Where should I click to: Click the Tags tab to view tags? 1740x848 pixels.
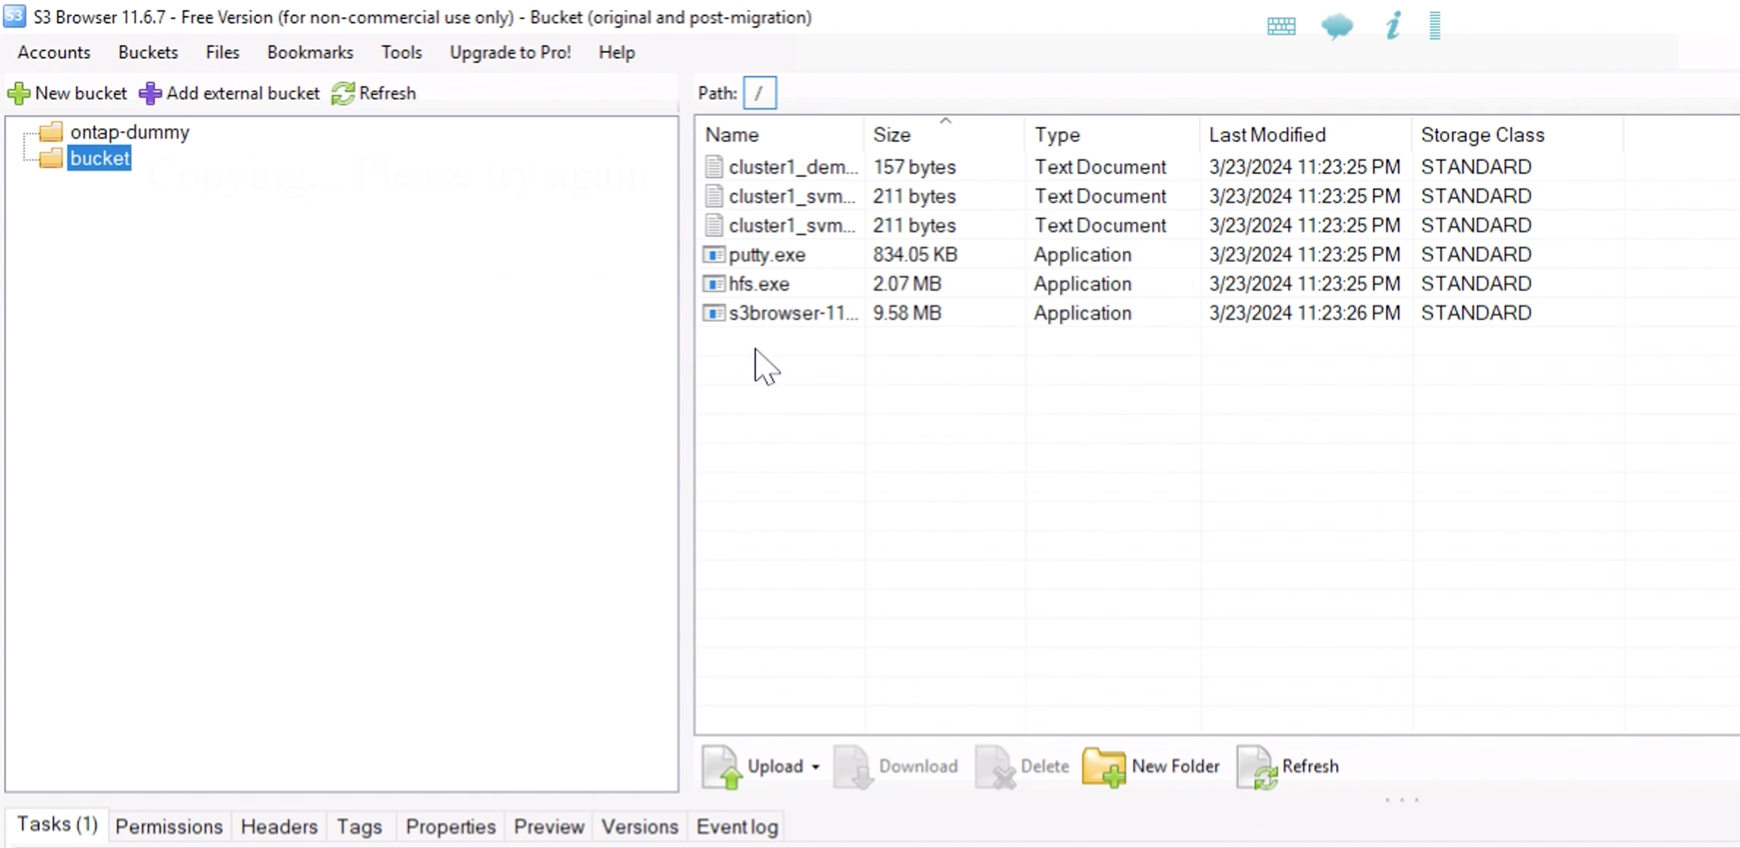click(x=358, y=826)
